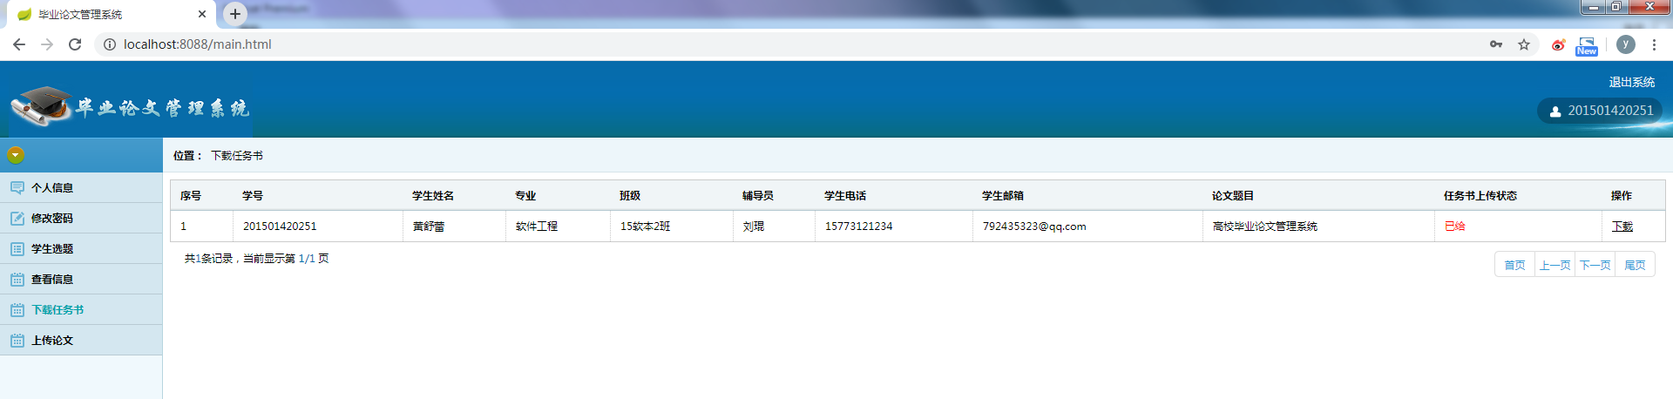Click 退出系统 to log out
Image resolution: width=1673 pixels, height=399 pixels.
pos(1631,82)
